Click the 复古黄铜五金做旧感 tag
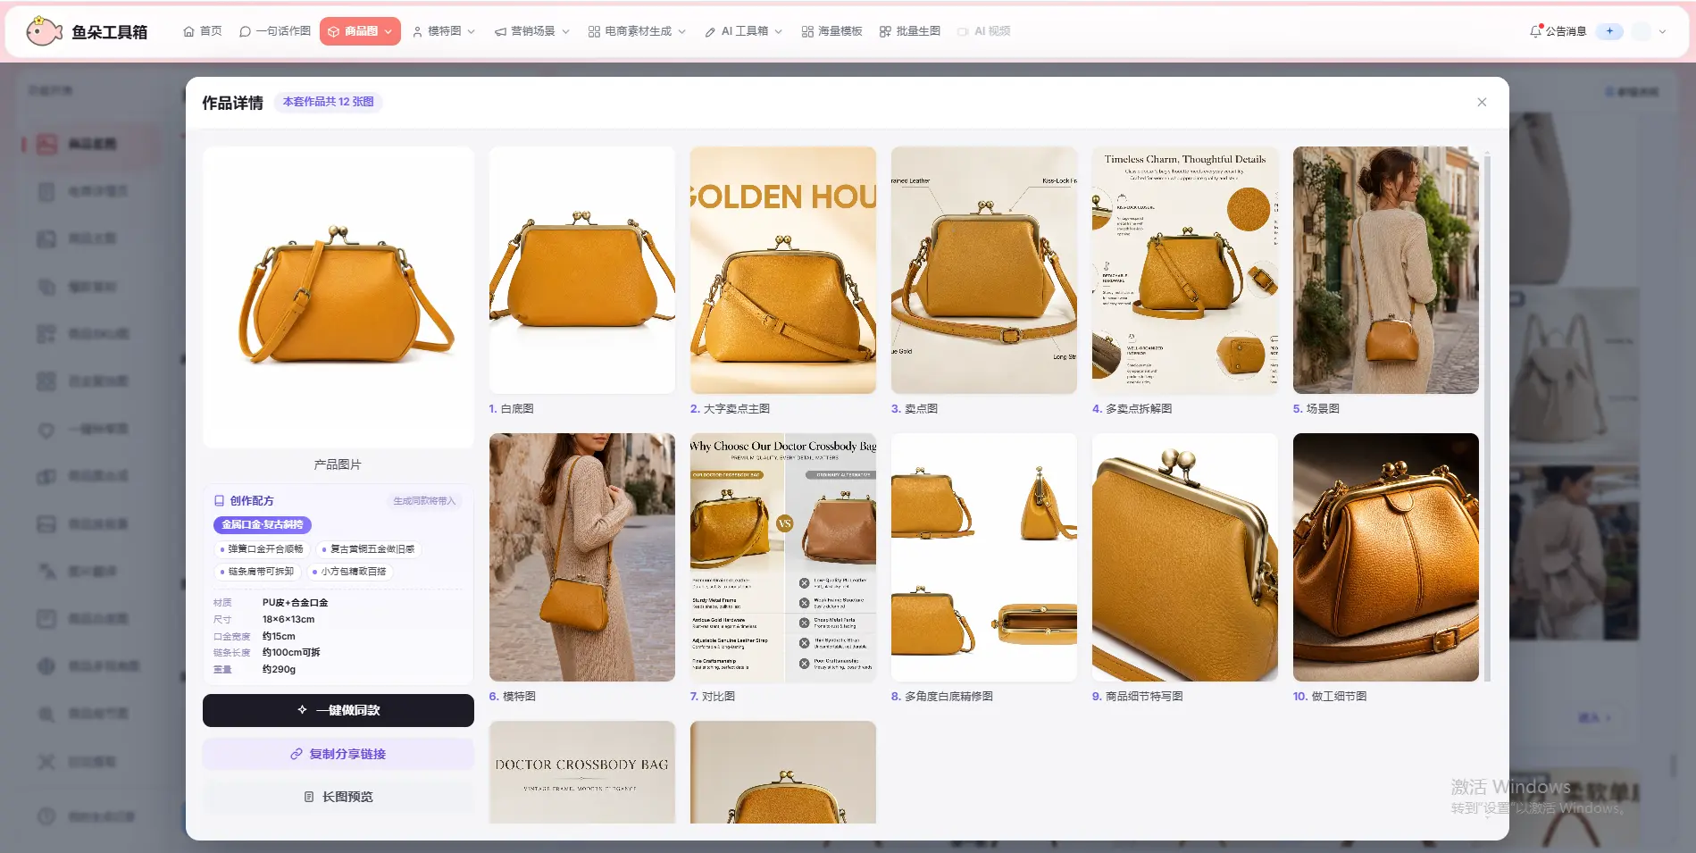This screenshot has width=1696, height=853. click(x=368, y=549)
